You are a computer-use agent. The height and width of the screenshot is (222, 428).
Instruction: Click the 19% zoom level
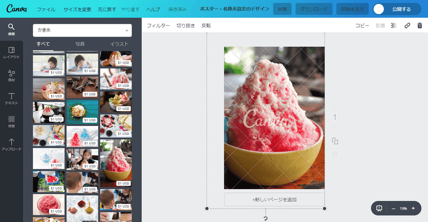[403, 208]
